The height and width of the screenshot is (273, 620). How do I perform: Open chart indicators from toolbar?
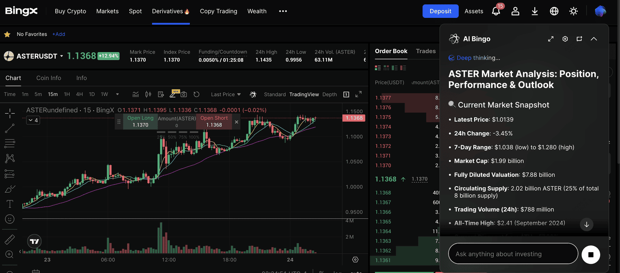[x=136, y=94]
